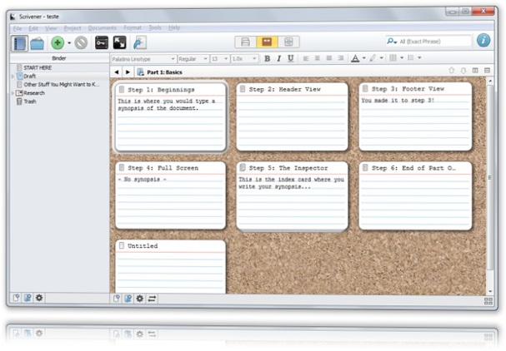506x351 pixels.
Task: Open the Documents menu
Action: coord(103,28)
